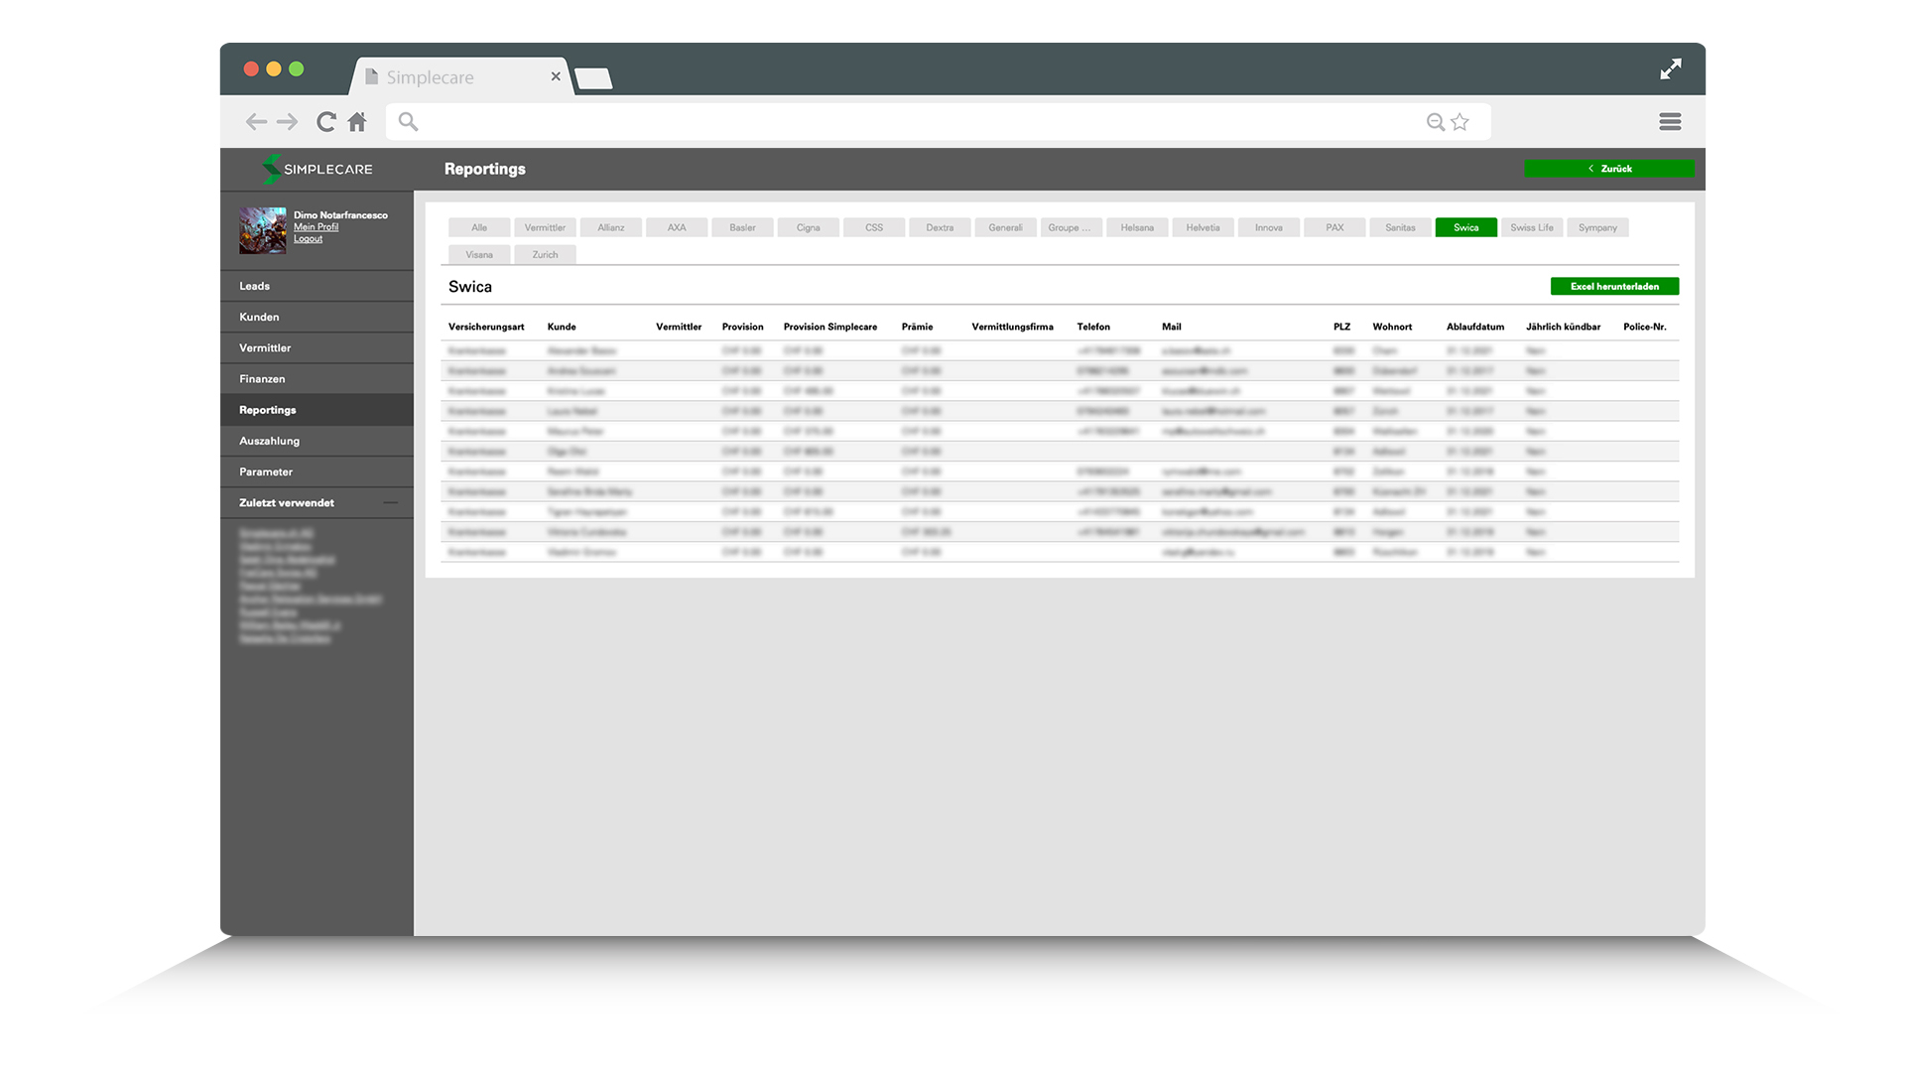Viewport: 1905px width, 1072px height.
Task: Click the browser forward arrow icon
Action: (x=288, y=122)
